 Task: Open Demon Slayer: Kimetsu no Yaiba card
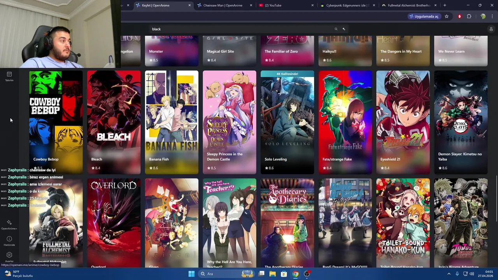(x=461, y=122)
